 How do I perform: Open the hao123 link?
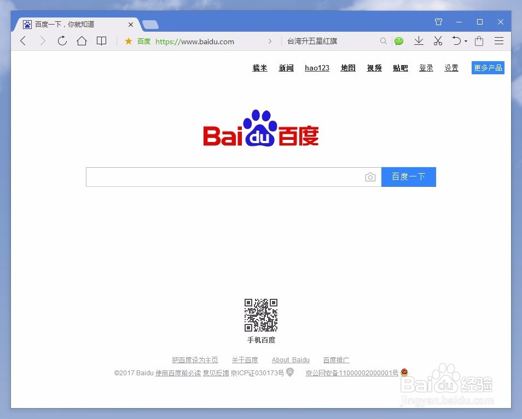[x=317, y=68]
